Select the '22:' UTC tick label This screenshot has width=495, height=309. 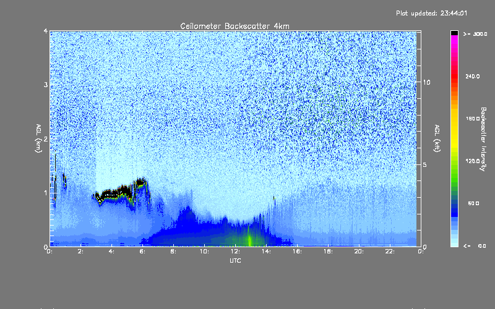[390, 252]
